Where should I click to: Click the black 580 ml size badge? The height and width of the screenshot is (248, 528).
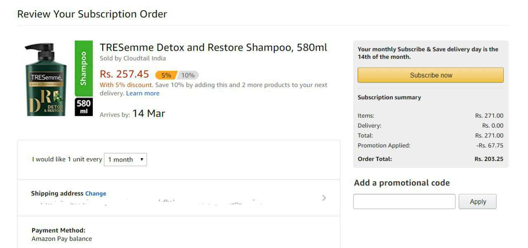(84, 107)
